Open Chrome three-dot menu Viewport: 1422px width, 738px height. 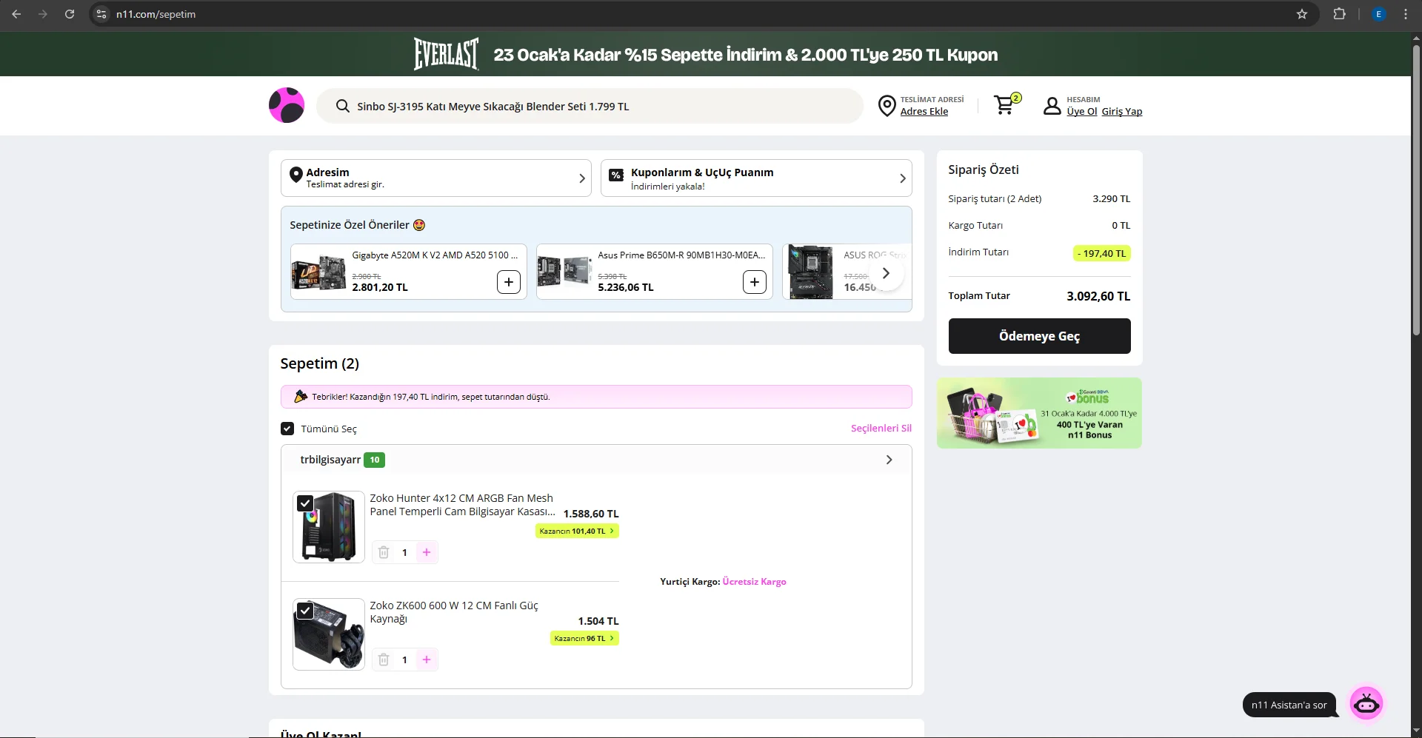coord(1406,14)
